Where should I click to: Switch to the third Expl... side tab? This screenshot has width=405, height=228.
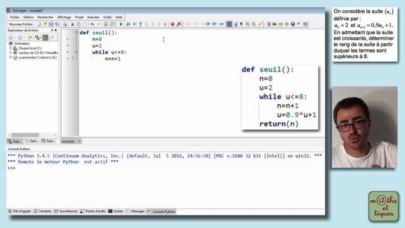pos(48,141)
